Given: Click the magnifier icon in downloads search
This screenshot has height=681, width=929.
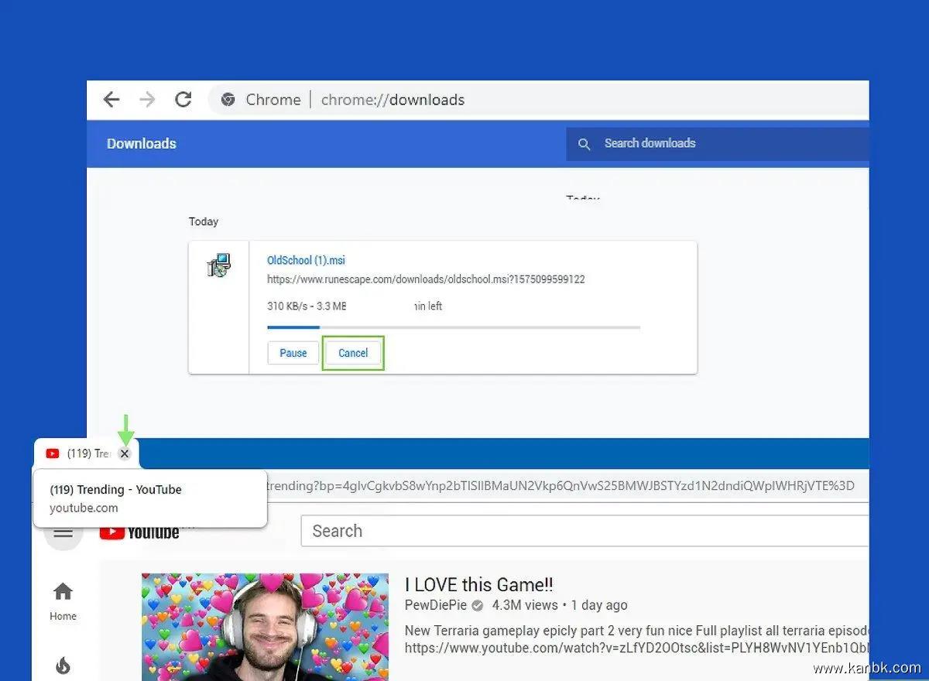Looking at the screenshot, I should point(584,144).
